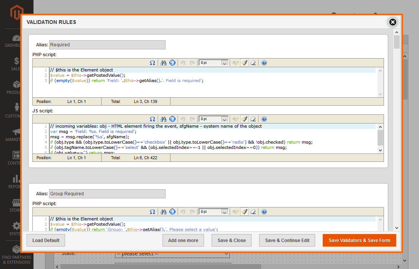
Task: Click Load Default button
Action: click(x=46, y=241)
